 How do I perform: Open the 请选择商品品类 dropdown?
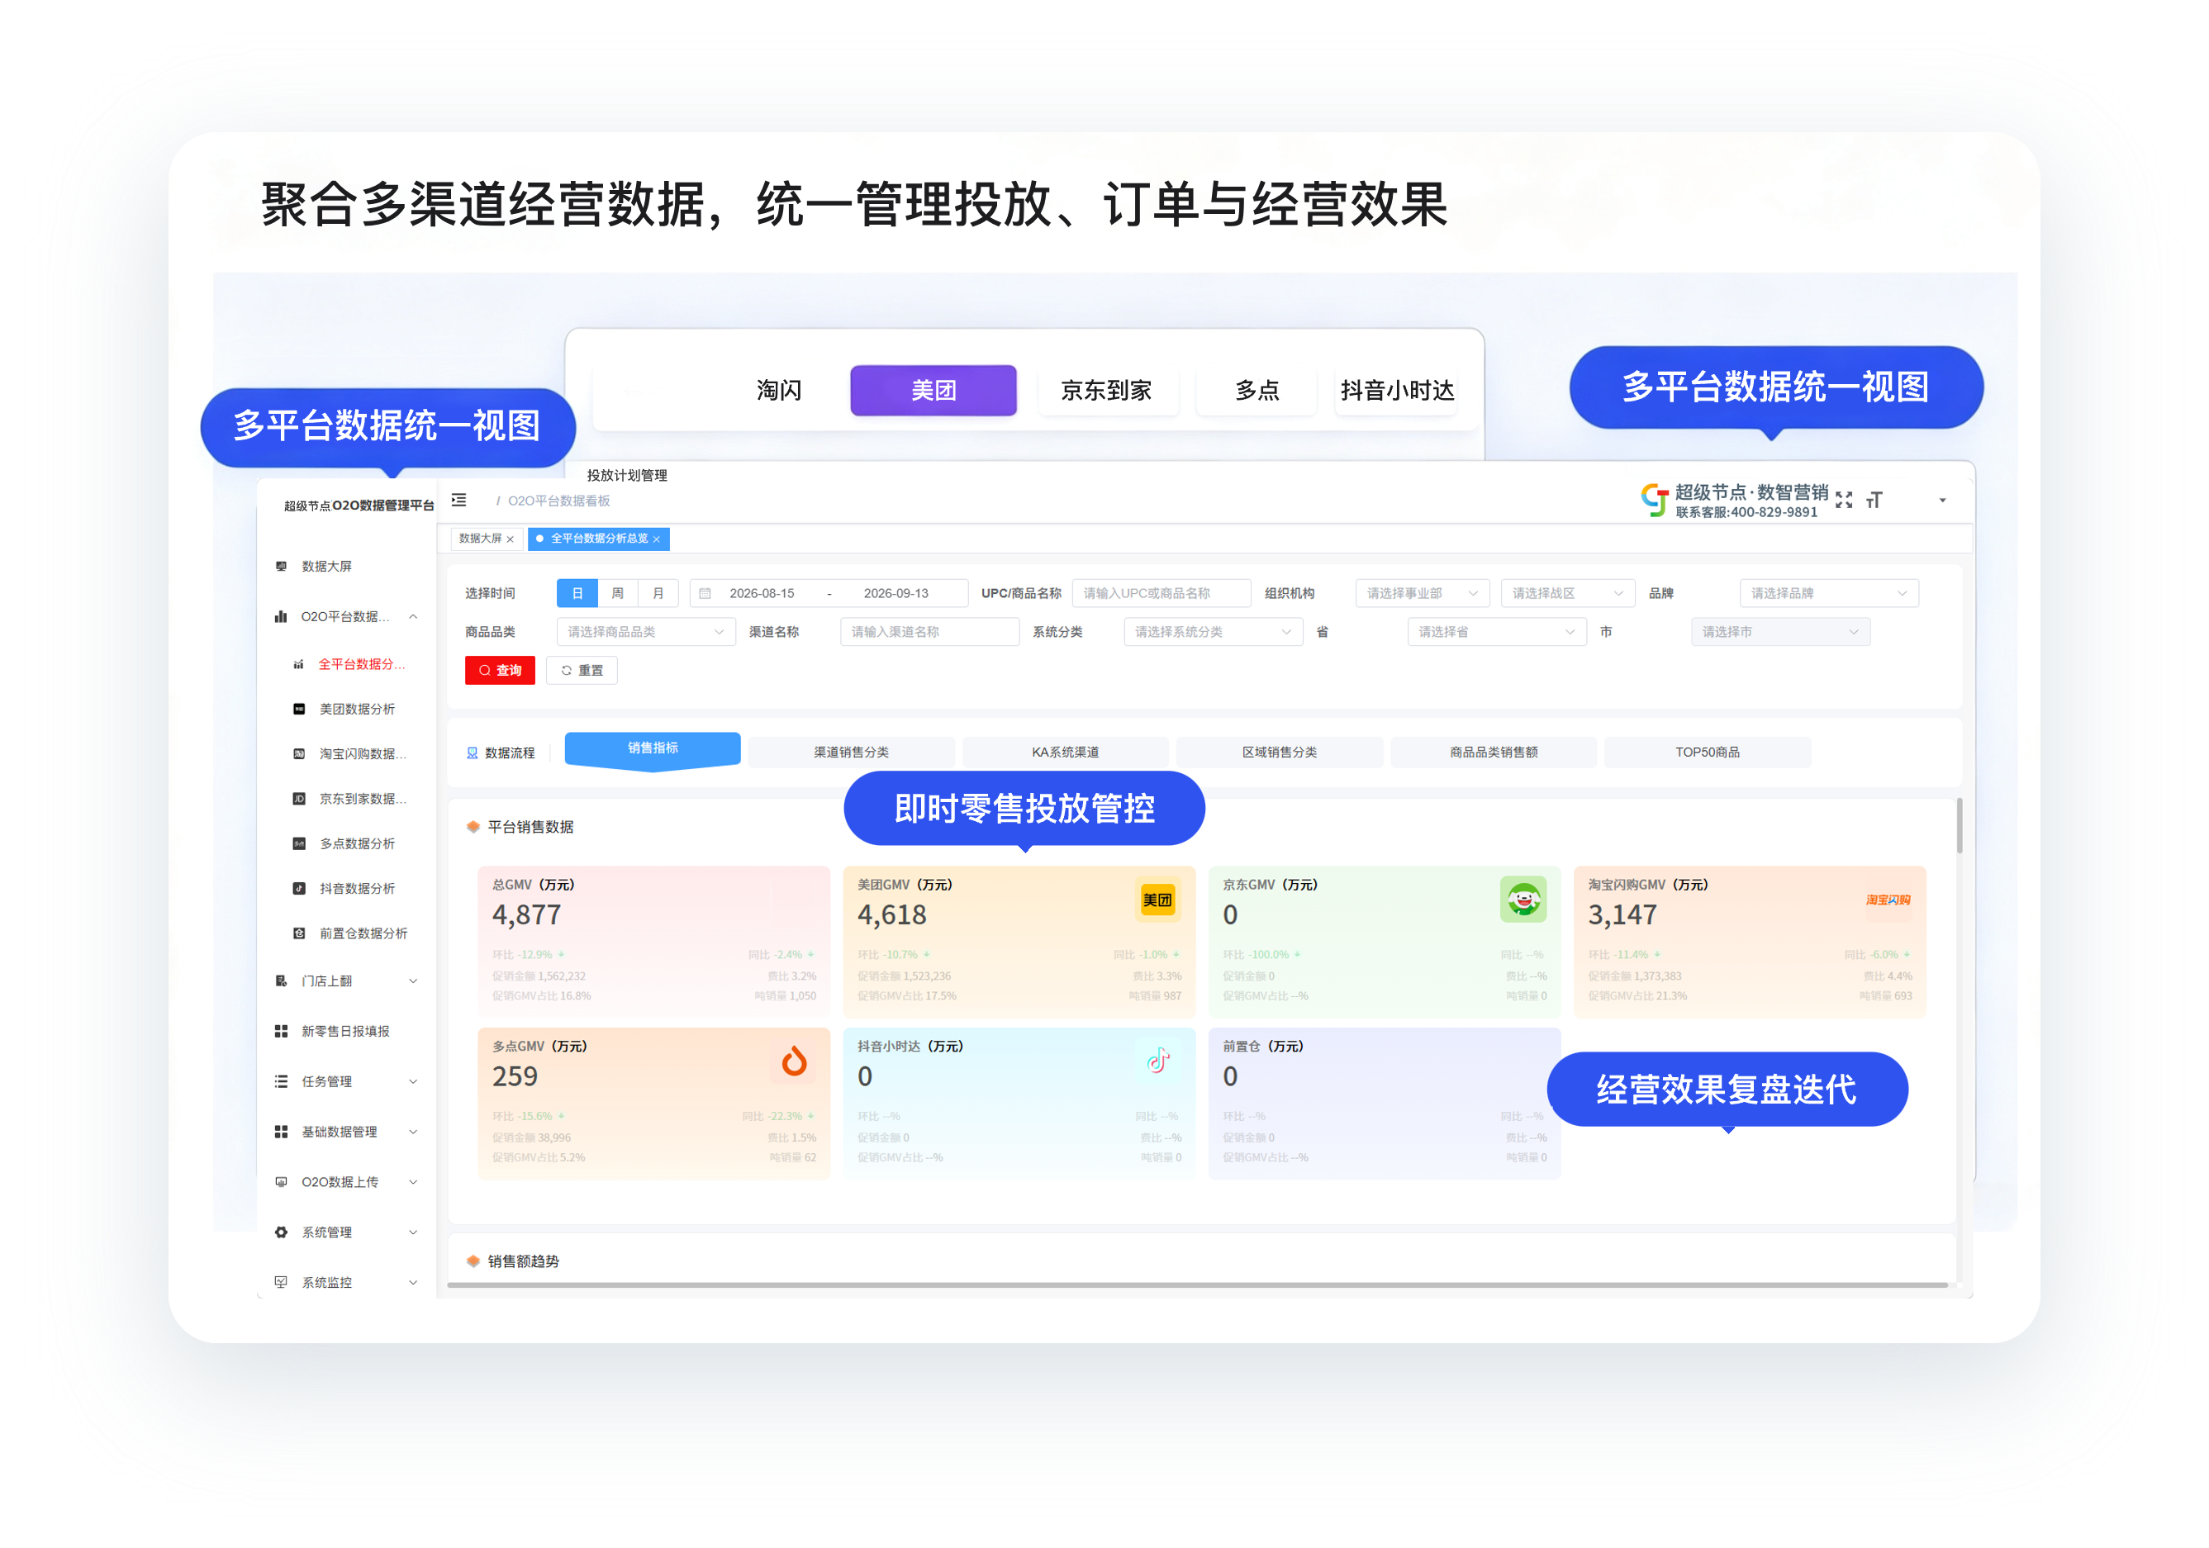pos(645,632)
